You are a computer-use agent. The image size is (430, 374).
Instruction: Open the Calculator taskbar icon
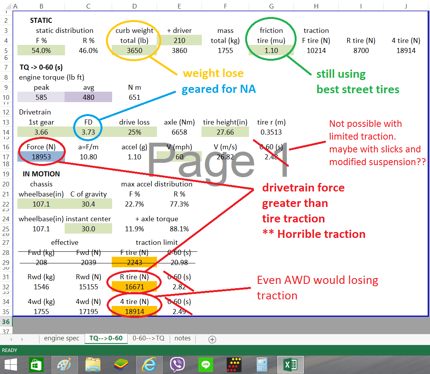[x=262, y=365]
